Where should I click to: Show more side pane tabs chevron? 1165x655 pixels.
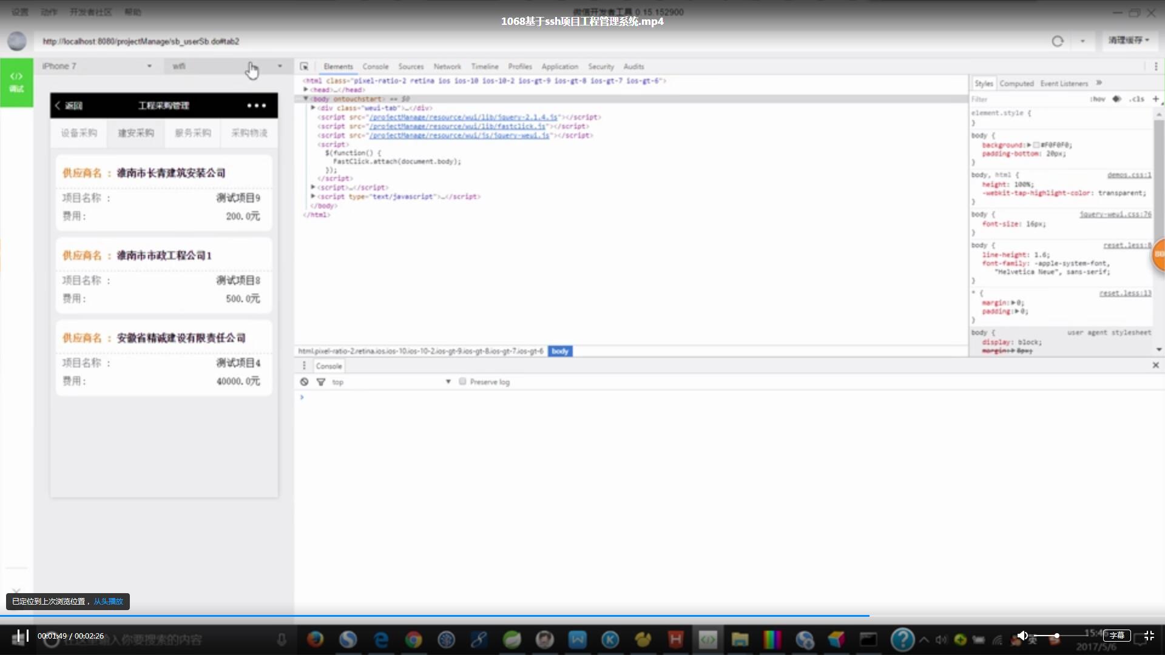1099,83
